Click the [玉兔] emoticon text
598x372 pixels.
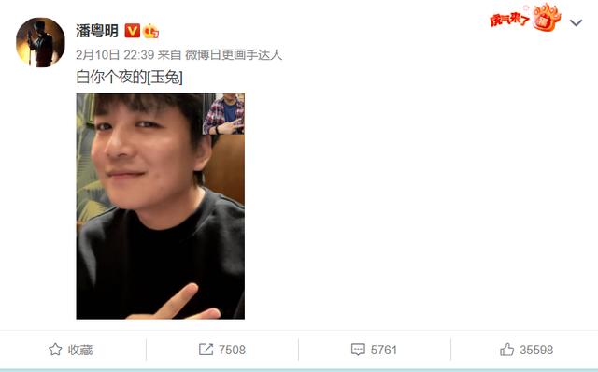[x=164, y=78]
